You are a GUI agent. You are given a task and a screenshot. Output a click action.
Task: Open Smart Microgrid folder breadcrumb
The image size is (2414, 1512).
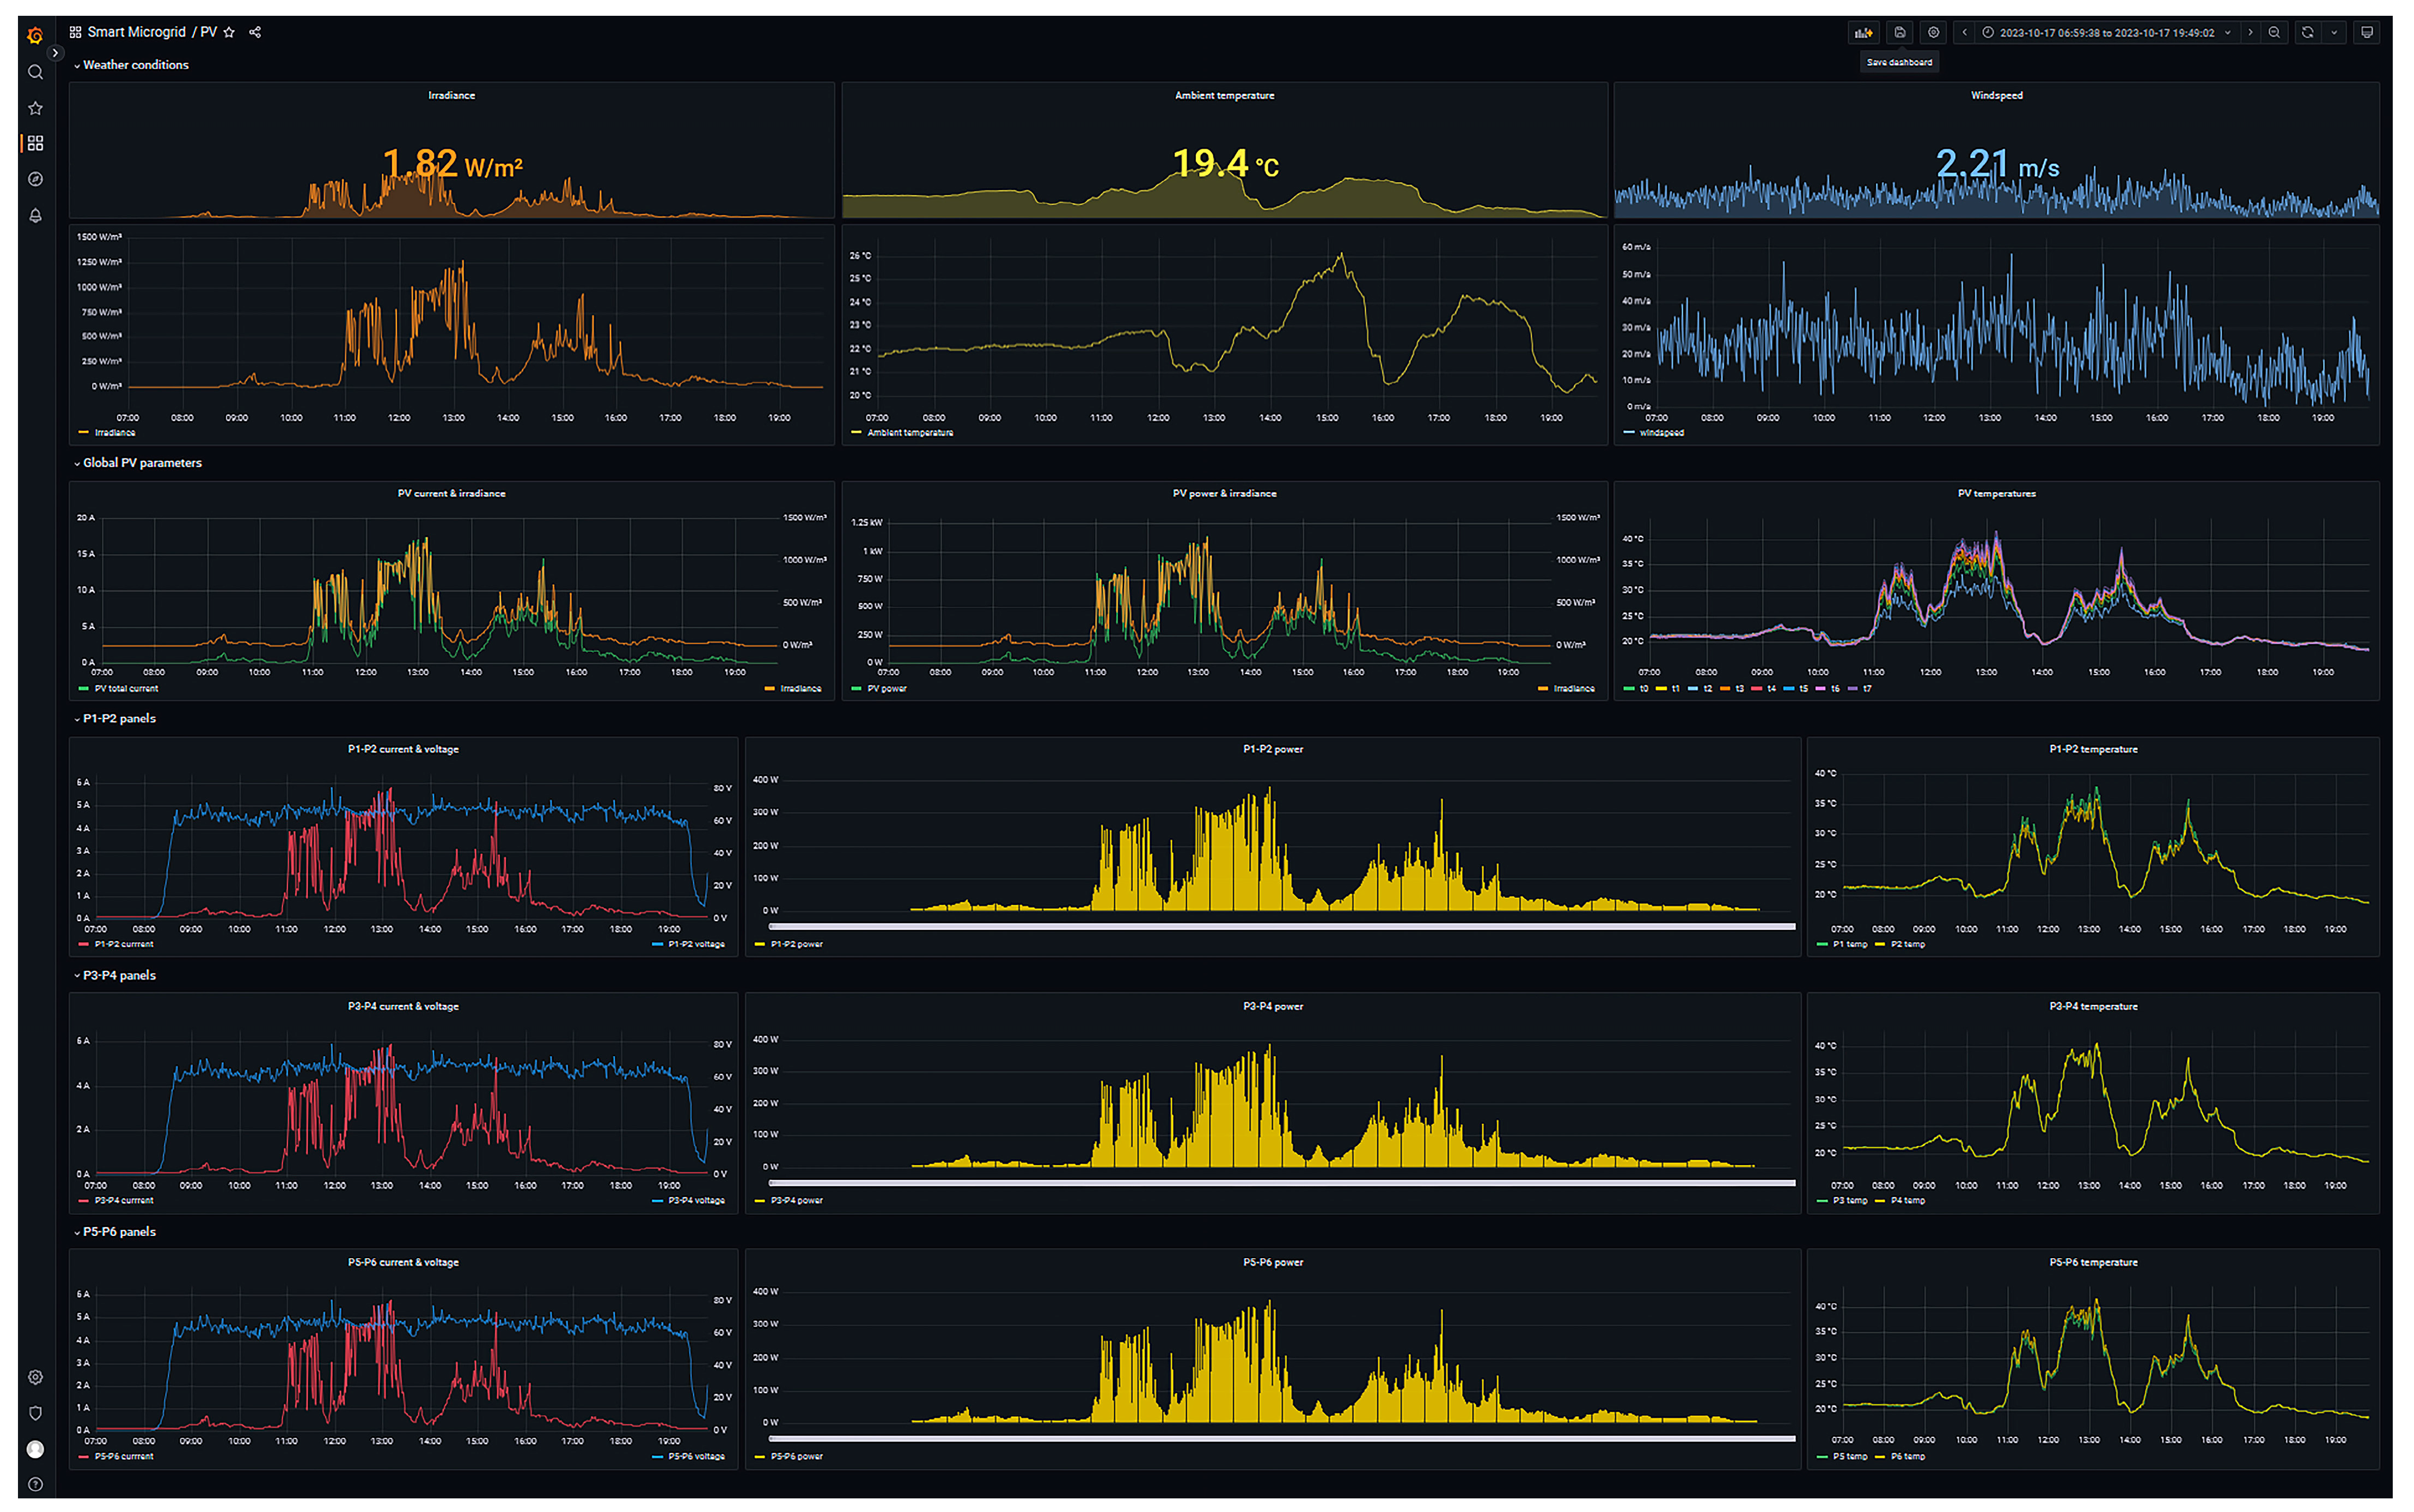(136, 33)
